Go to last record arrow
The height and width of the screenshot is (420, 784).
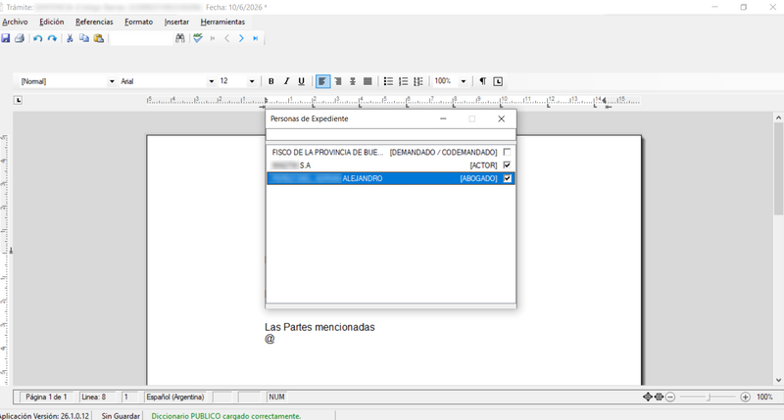click(x=256, y=38)
